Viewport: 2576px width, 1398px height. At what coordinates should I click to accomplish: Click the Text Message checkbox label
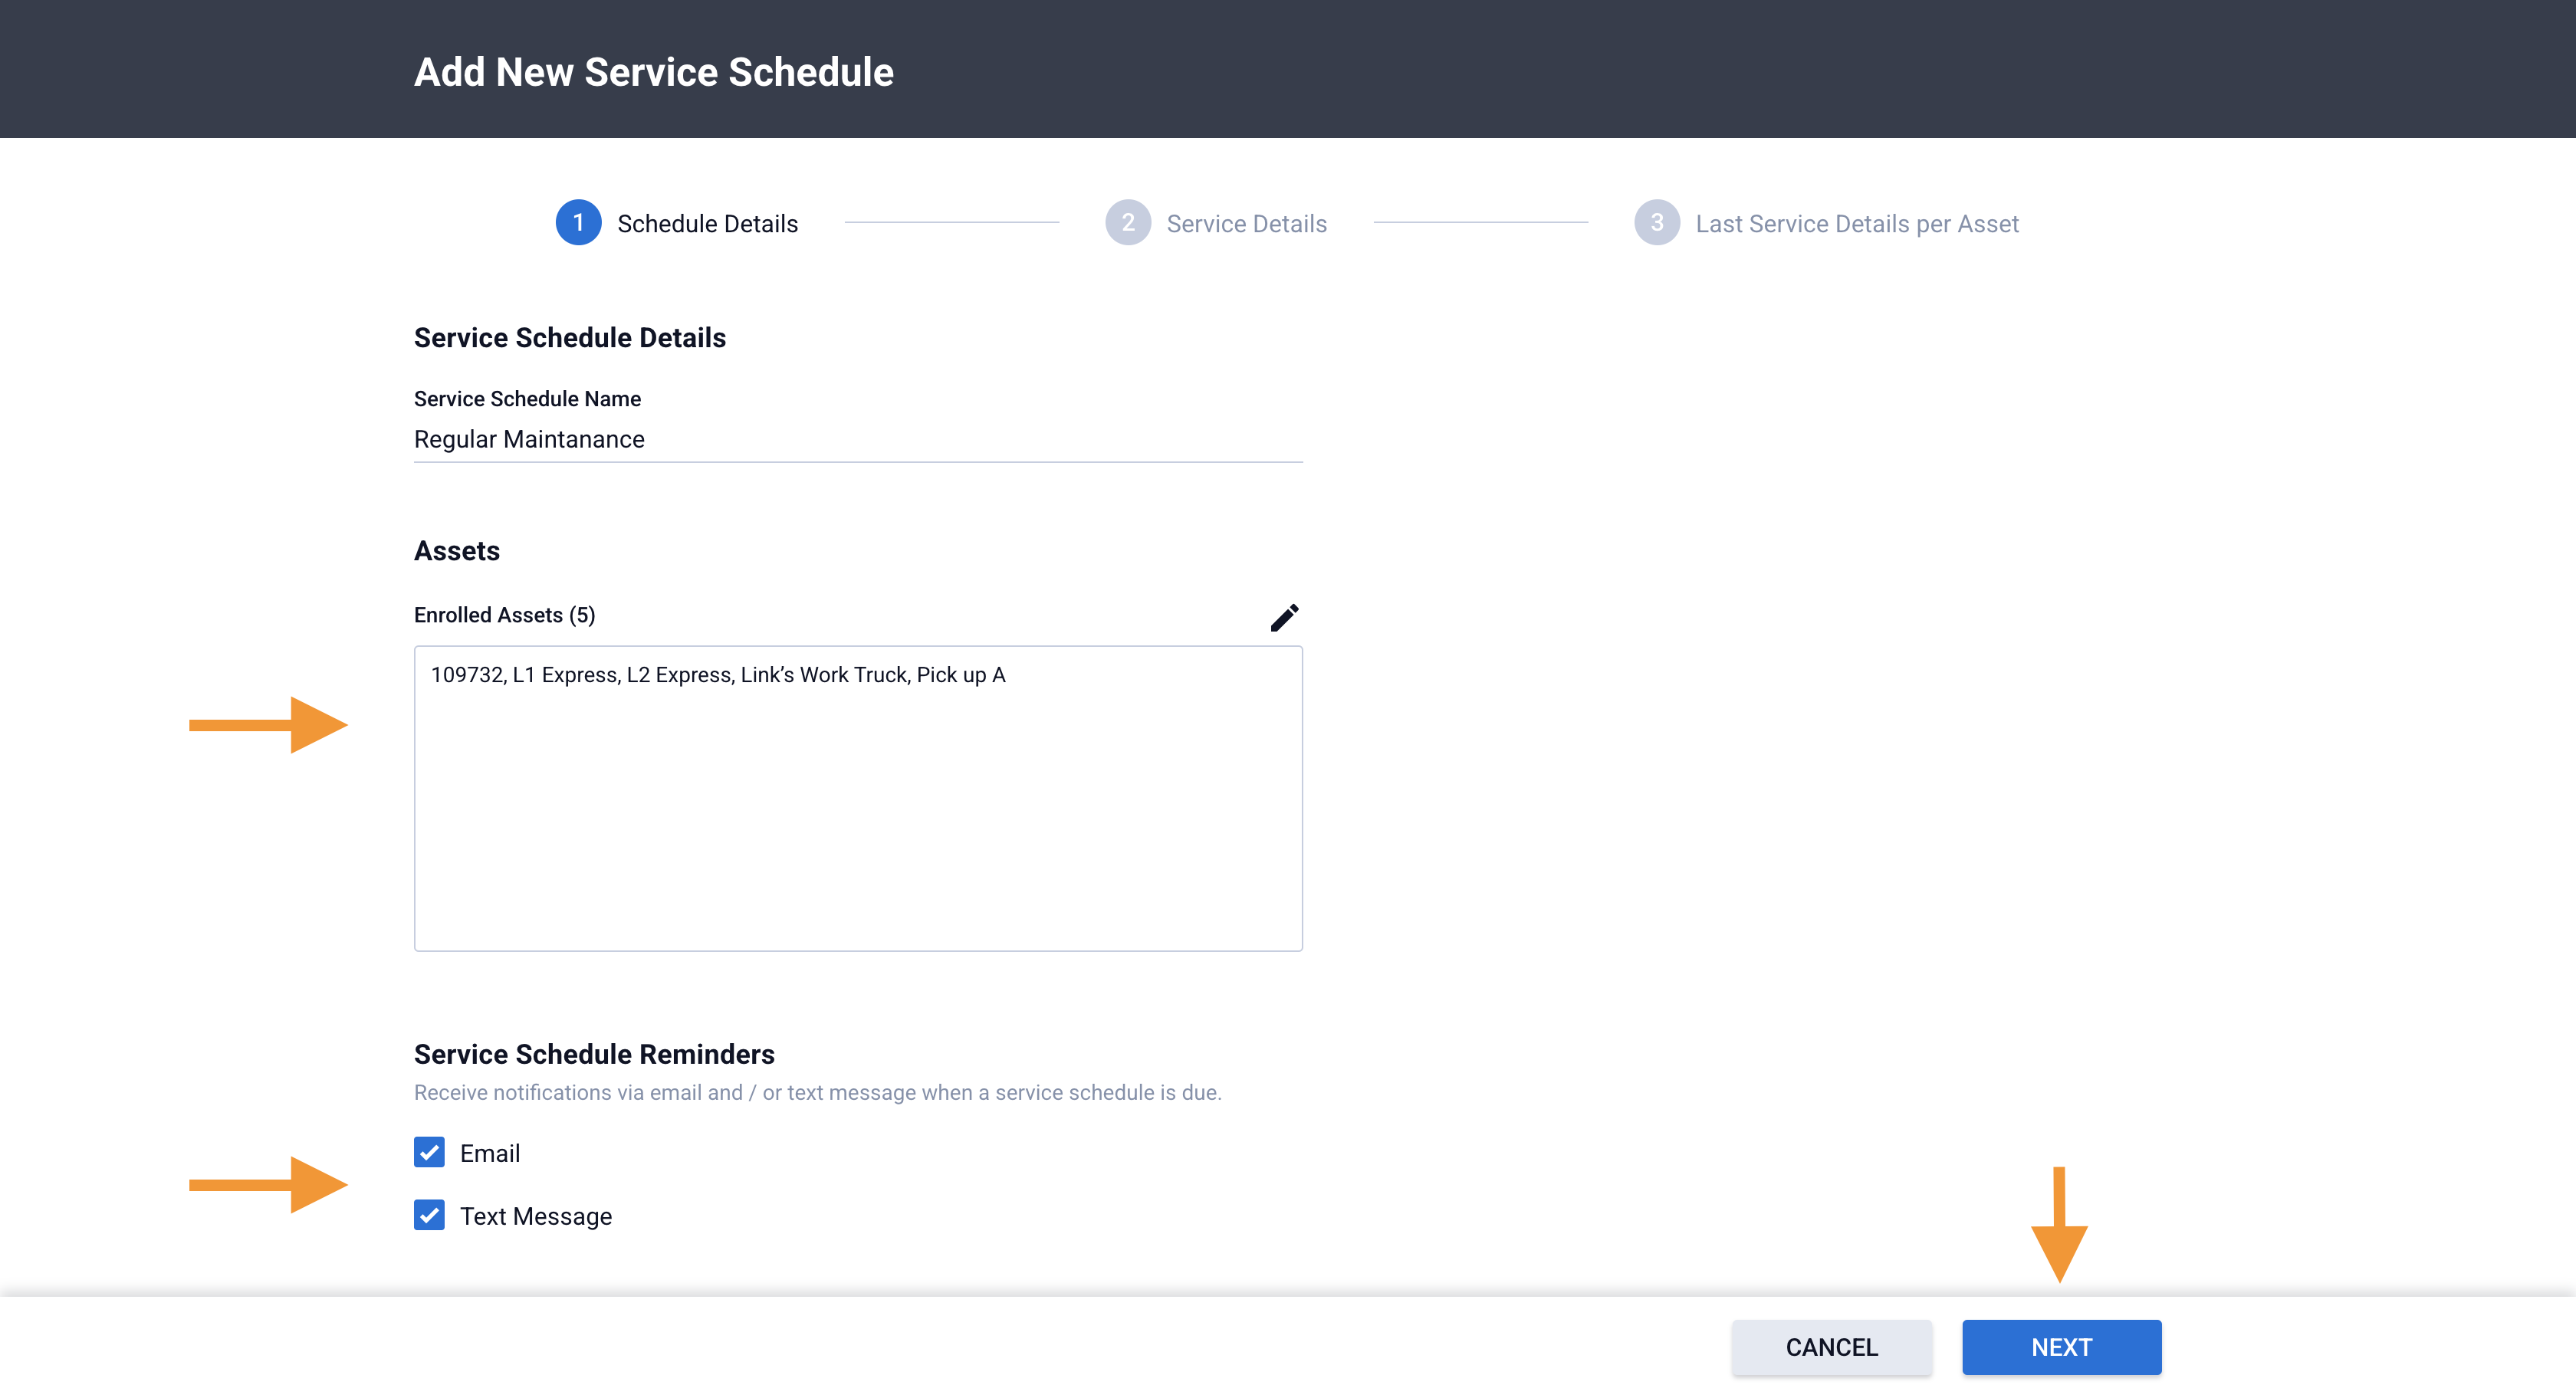coord(535,1216)
